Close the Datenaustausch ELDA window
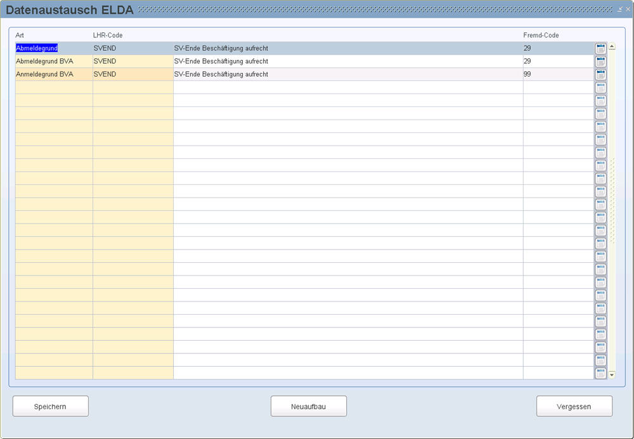Image resolution: width=634 pixels, height=439 pixels. (x=628, y=9)
